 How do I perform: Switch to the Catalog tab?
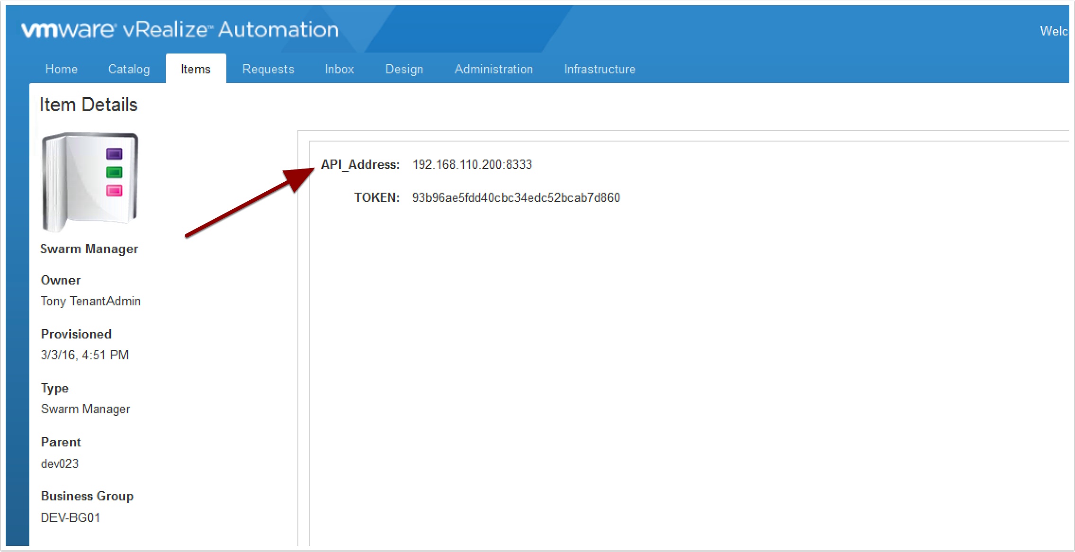(x=129, y=69)
